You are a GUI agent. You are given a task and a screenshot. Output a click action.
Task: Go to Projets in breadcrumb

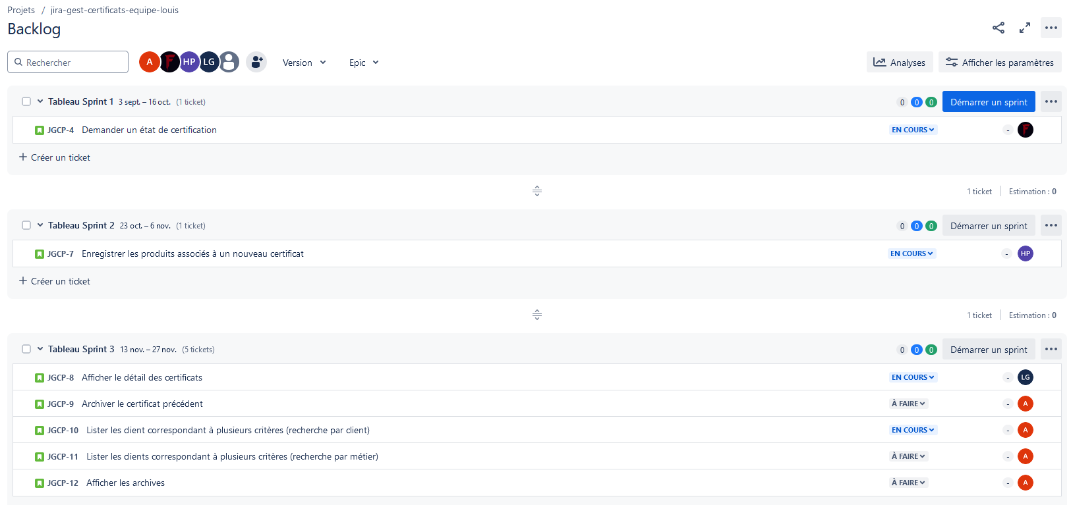coord(21,10)
